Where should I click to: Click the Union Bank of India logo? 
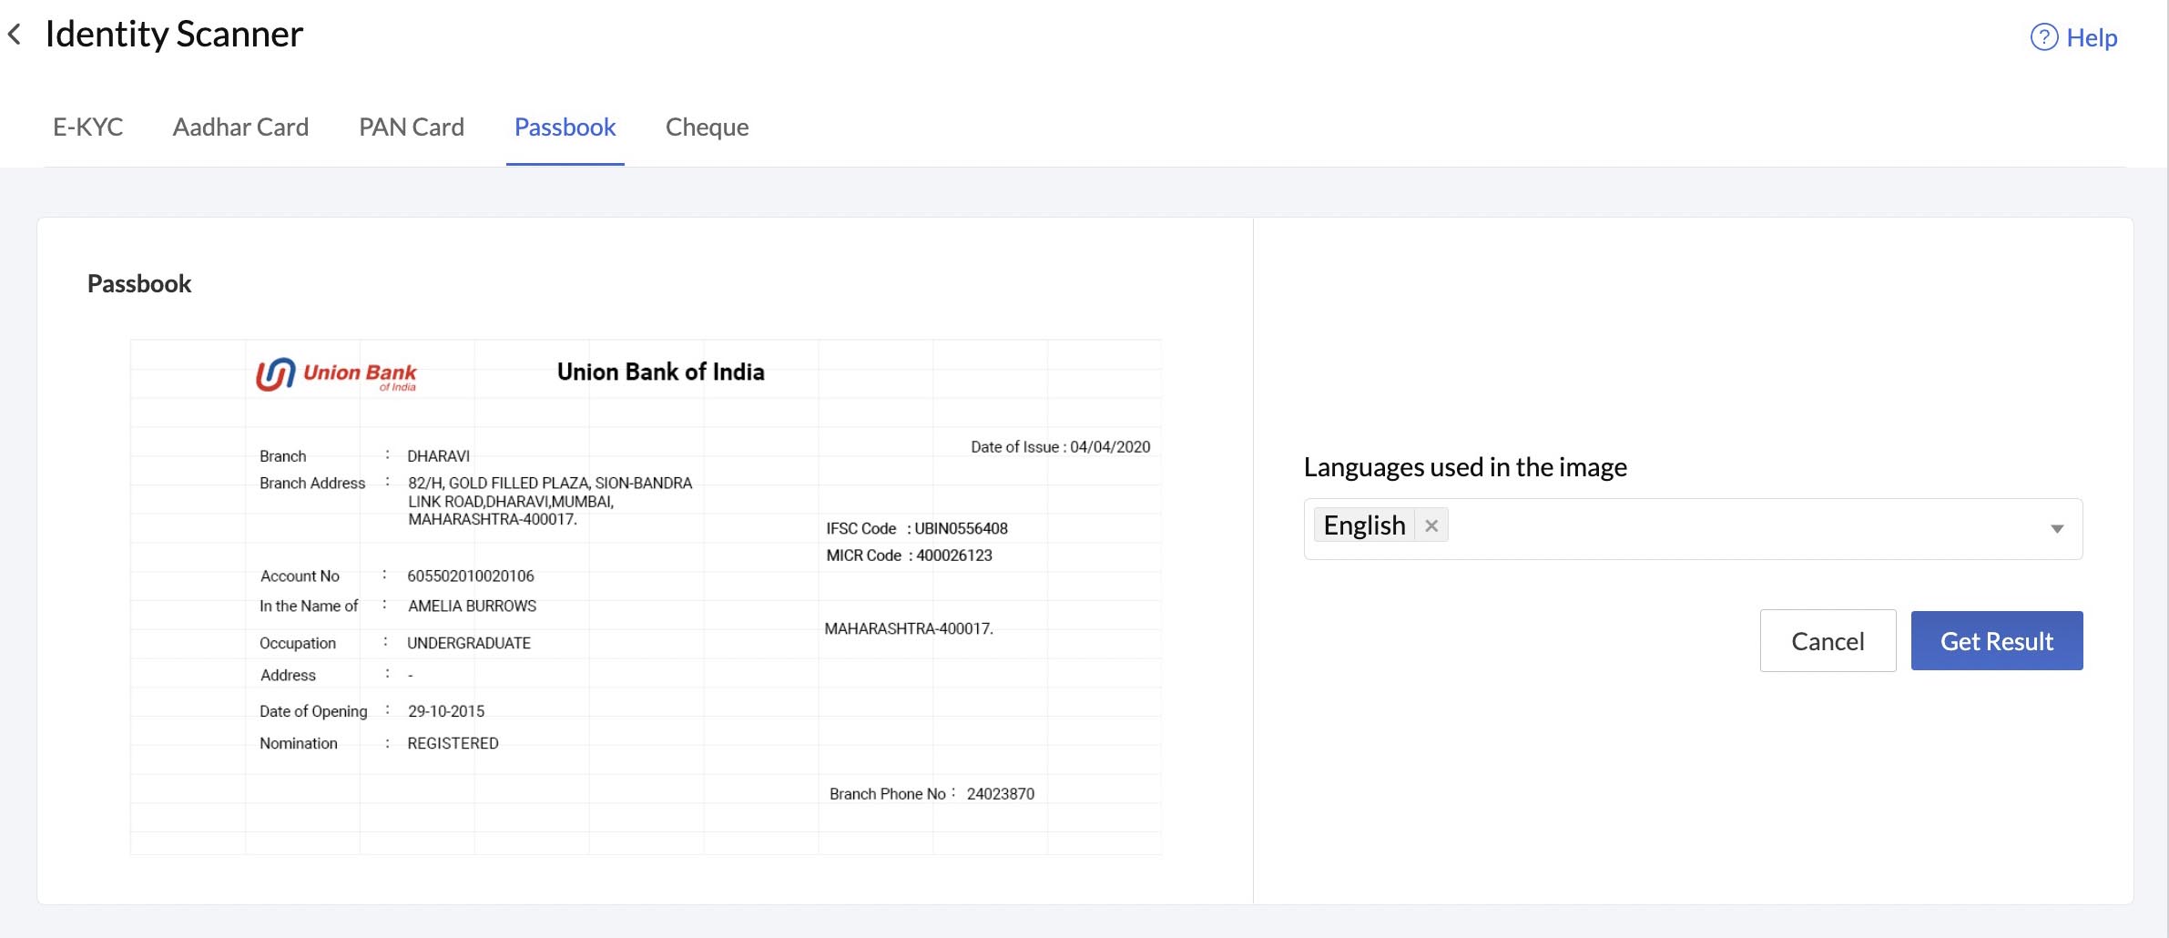336,373
